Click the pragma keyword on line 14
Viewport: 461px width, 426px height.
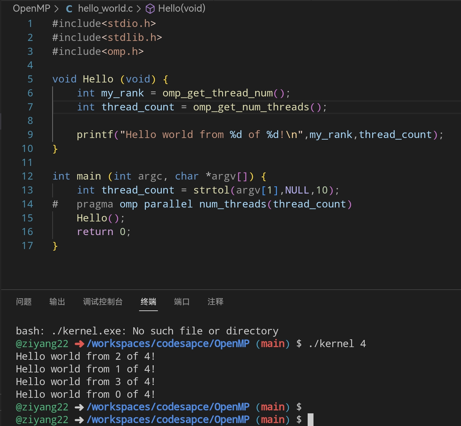pyautogui.click(x=95, y=204)
